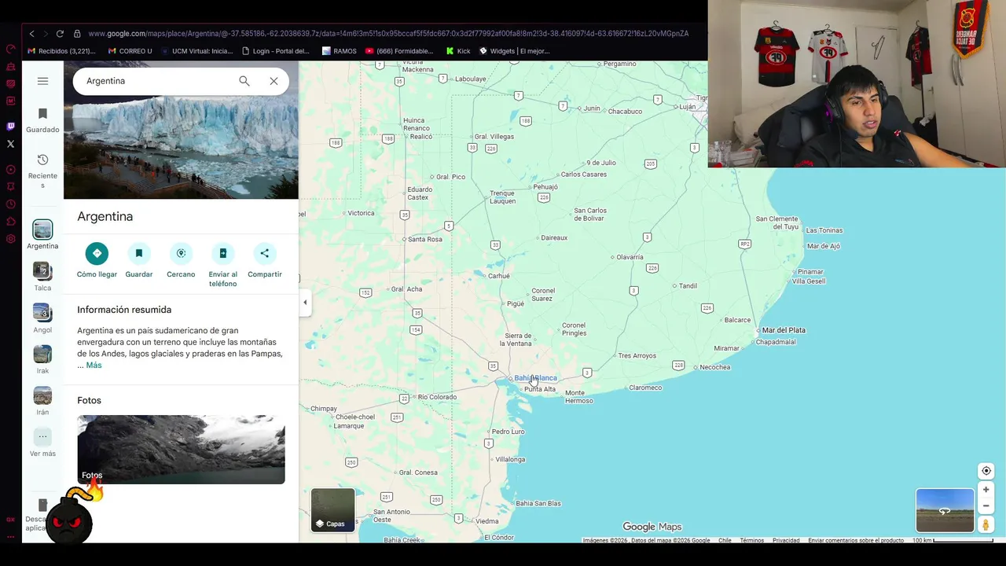This screenshot has width=1006, height=566.
Task: Open the Recientes history panel
Action: point(42,171)
